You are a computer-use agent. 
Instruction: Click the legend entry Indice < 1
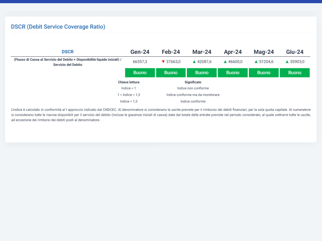coord(129,88)
